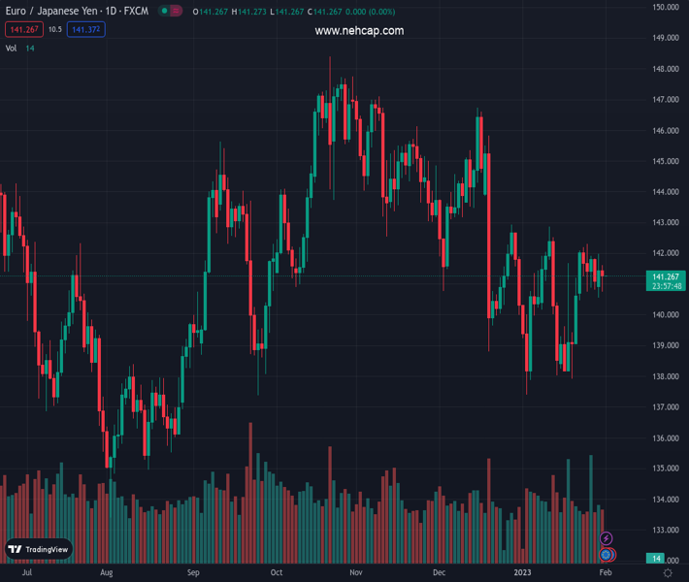Click the Feb label on time axis
This screenshot has height=582, width=689.
pyautogui.click(x=606, y=573)
